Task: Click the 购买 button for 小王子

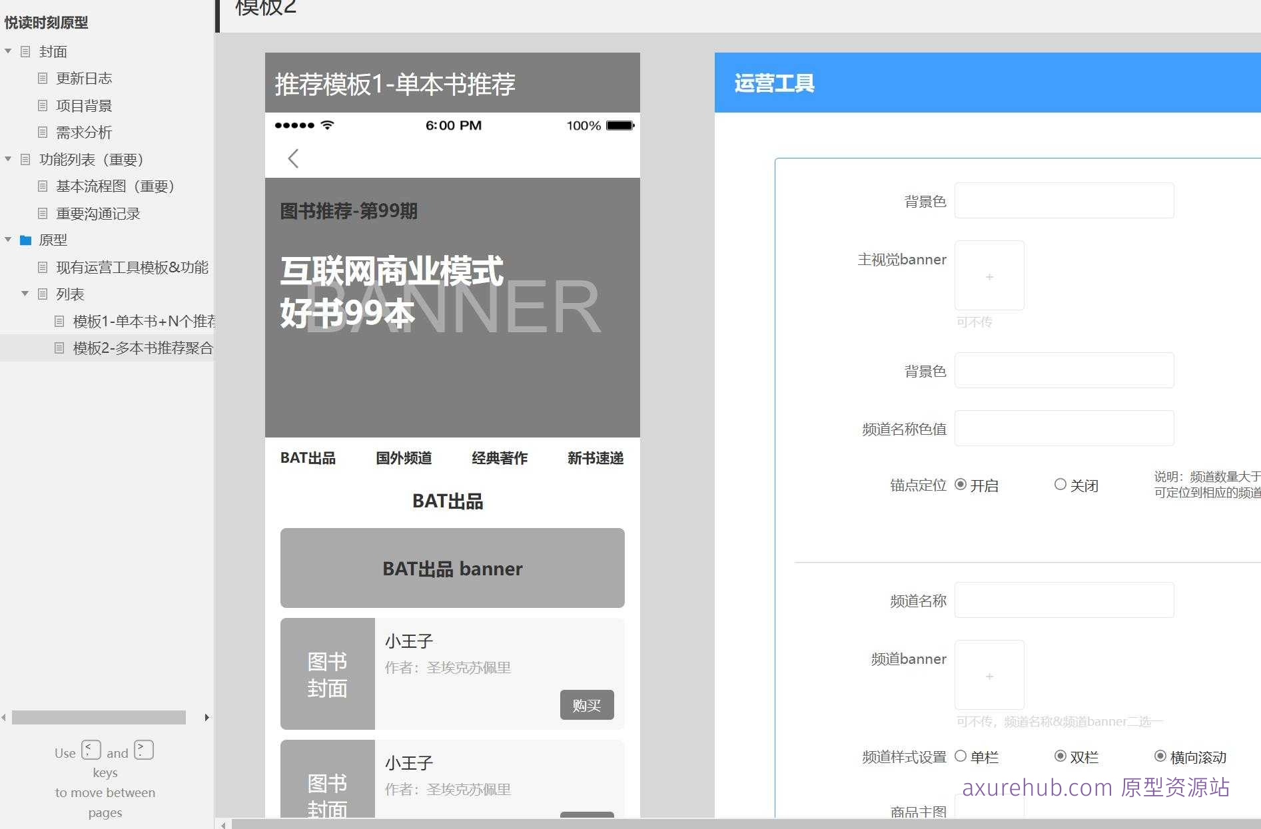Action: 587,705
